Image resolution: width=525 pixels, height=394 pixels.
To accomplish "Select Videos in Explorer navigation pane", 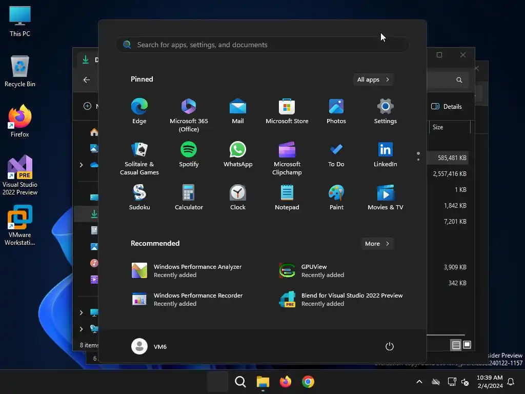I will [x=94, y=279].
